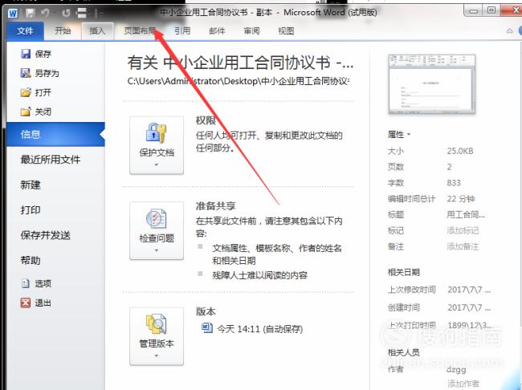Screen dimensions: 522x390
Task: Click the 25.0KB size value
Action: (459, 151)
